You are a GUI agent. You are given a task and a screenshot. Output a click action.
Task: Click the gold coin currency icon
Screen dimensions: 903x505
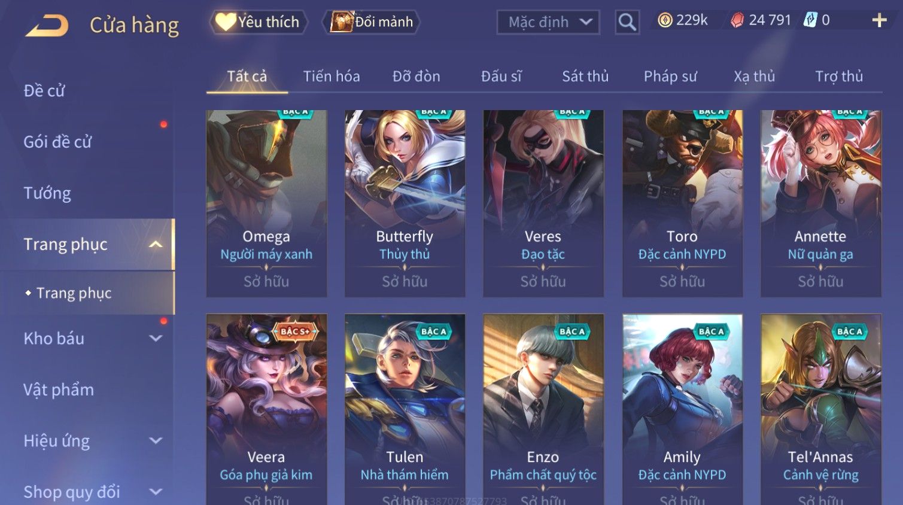(x=665, y=20)
